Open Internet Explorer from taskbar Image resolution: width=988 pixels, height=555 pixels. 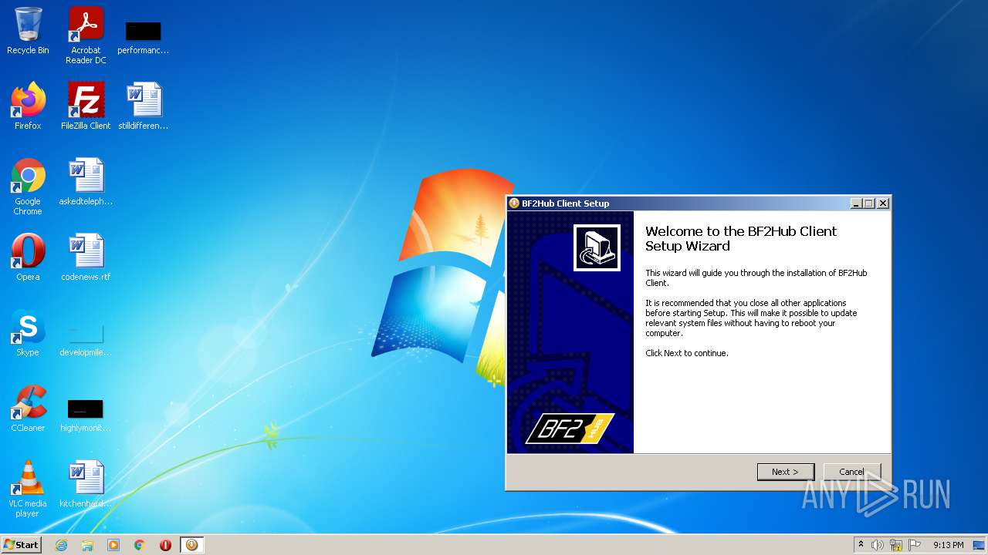(x=62, y=545)
